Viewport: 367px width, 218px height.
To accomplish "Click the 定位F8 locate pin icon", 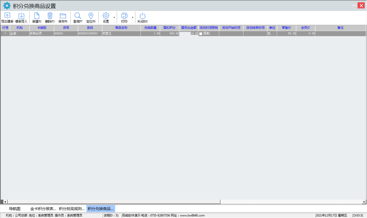I will (x=91, y=16).
